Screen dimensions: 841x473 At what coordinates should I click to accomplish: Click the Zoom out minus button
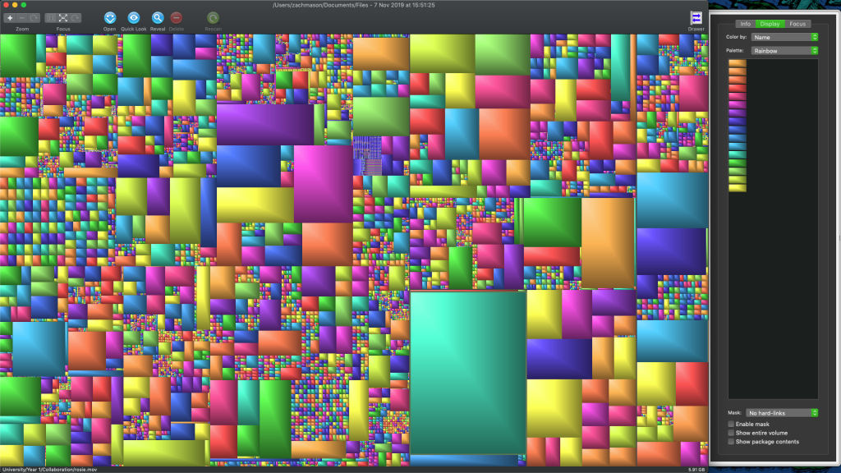pos(22,17)
